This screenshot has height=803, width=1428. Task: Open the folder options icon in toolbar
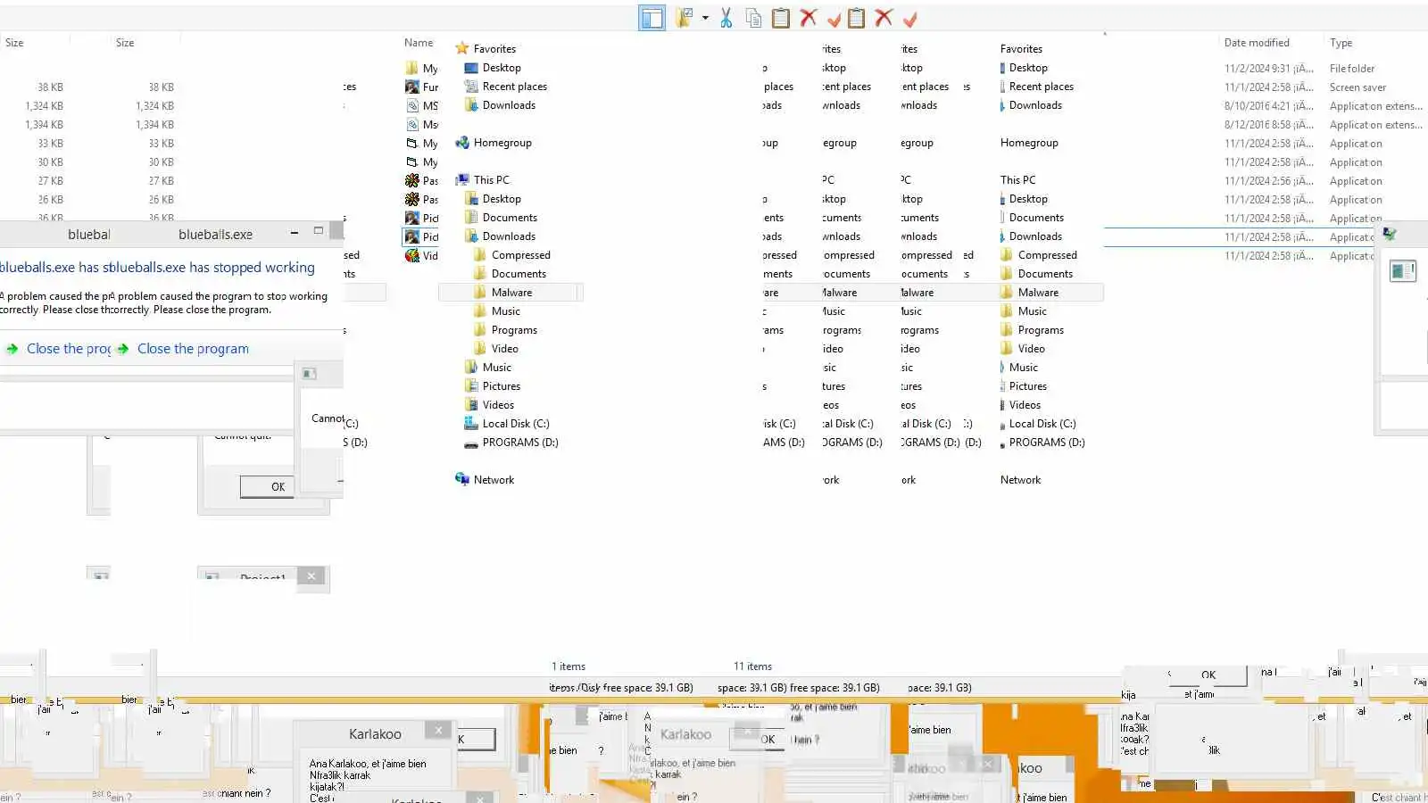685,18
